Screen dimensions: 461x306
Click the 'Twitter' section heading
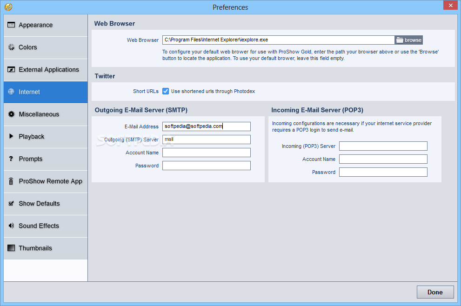pos(105,76)
